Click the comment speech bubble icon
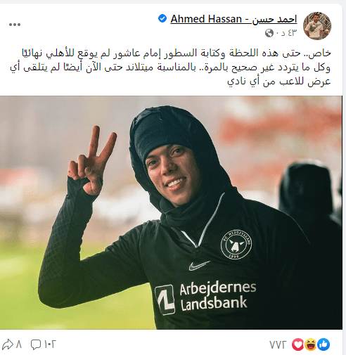The image size is (346, 355). coord(36,344)
